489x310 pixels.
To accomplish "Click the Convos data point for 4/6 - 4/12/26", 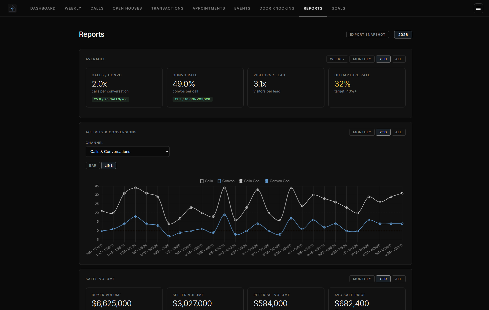I will tap(224, 215).
